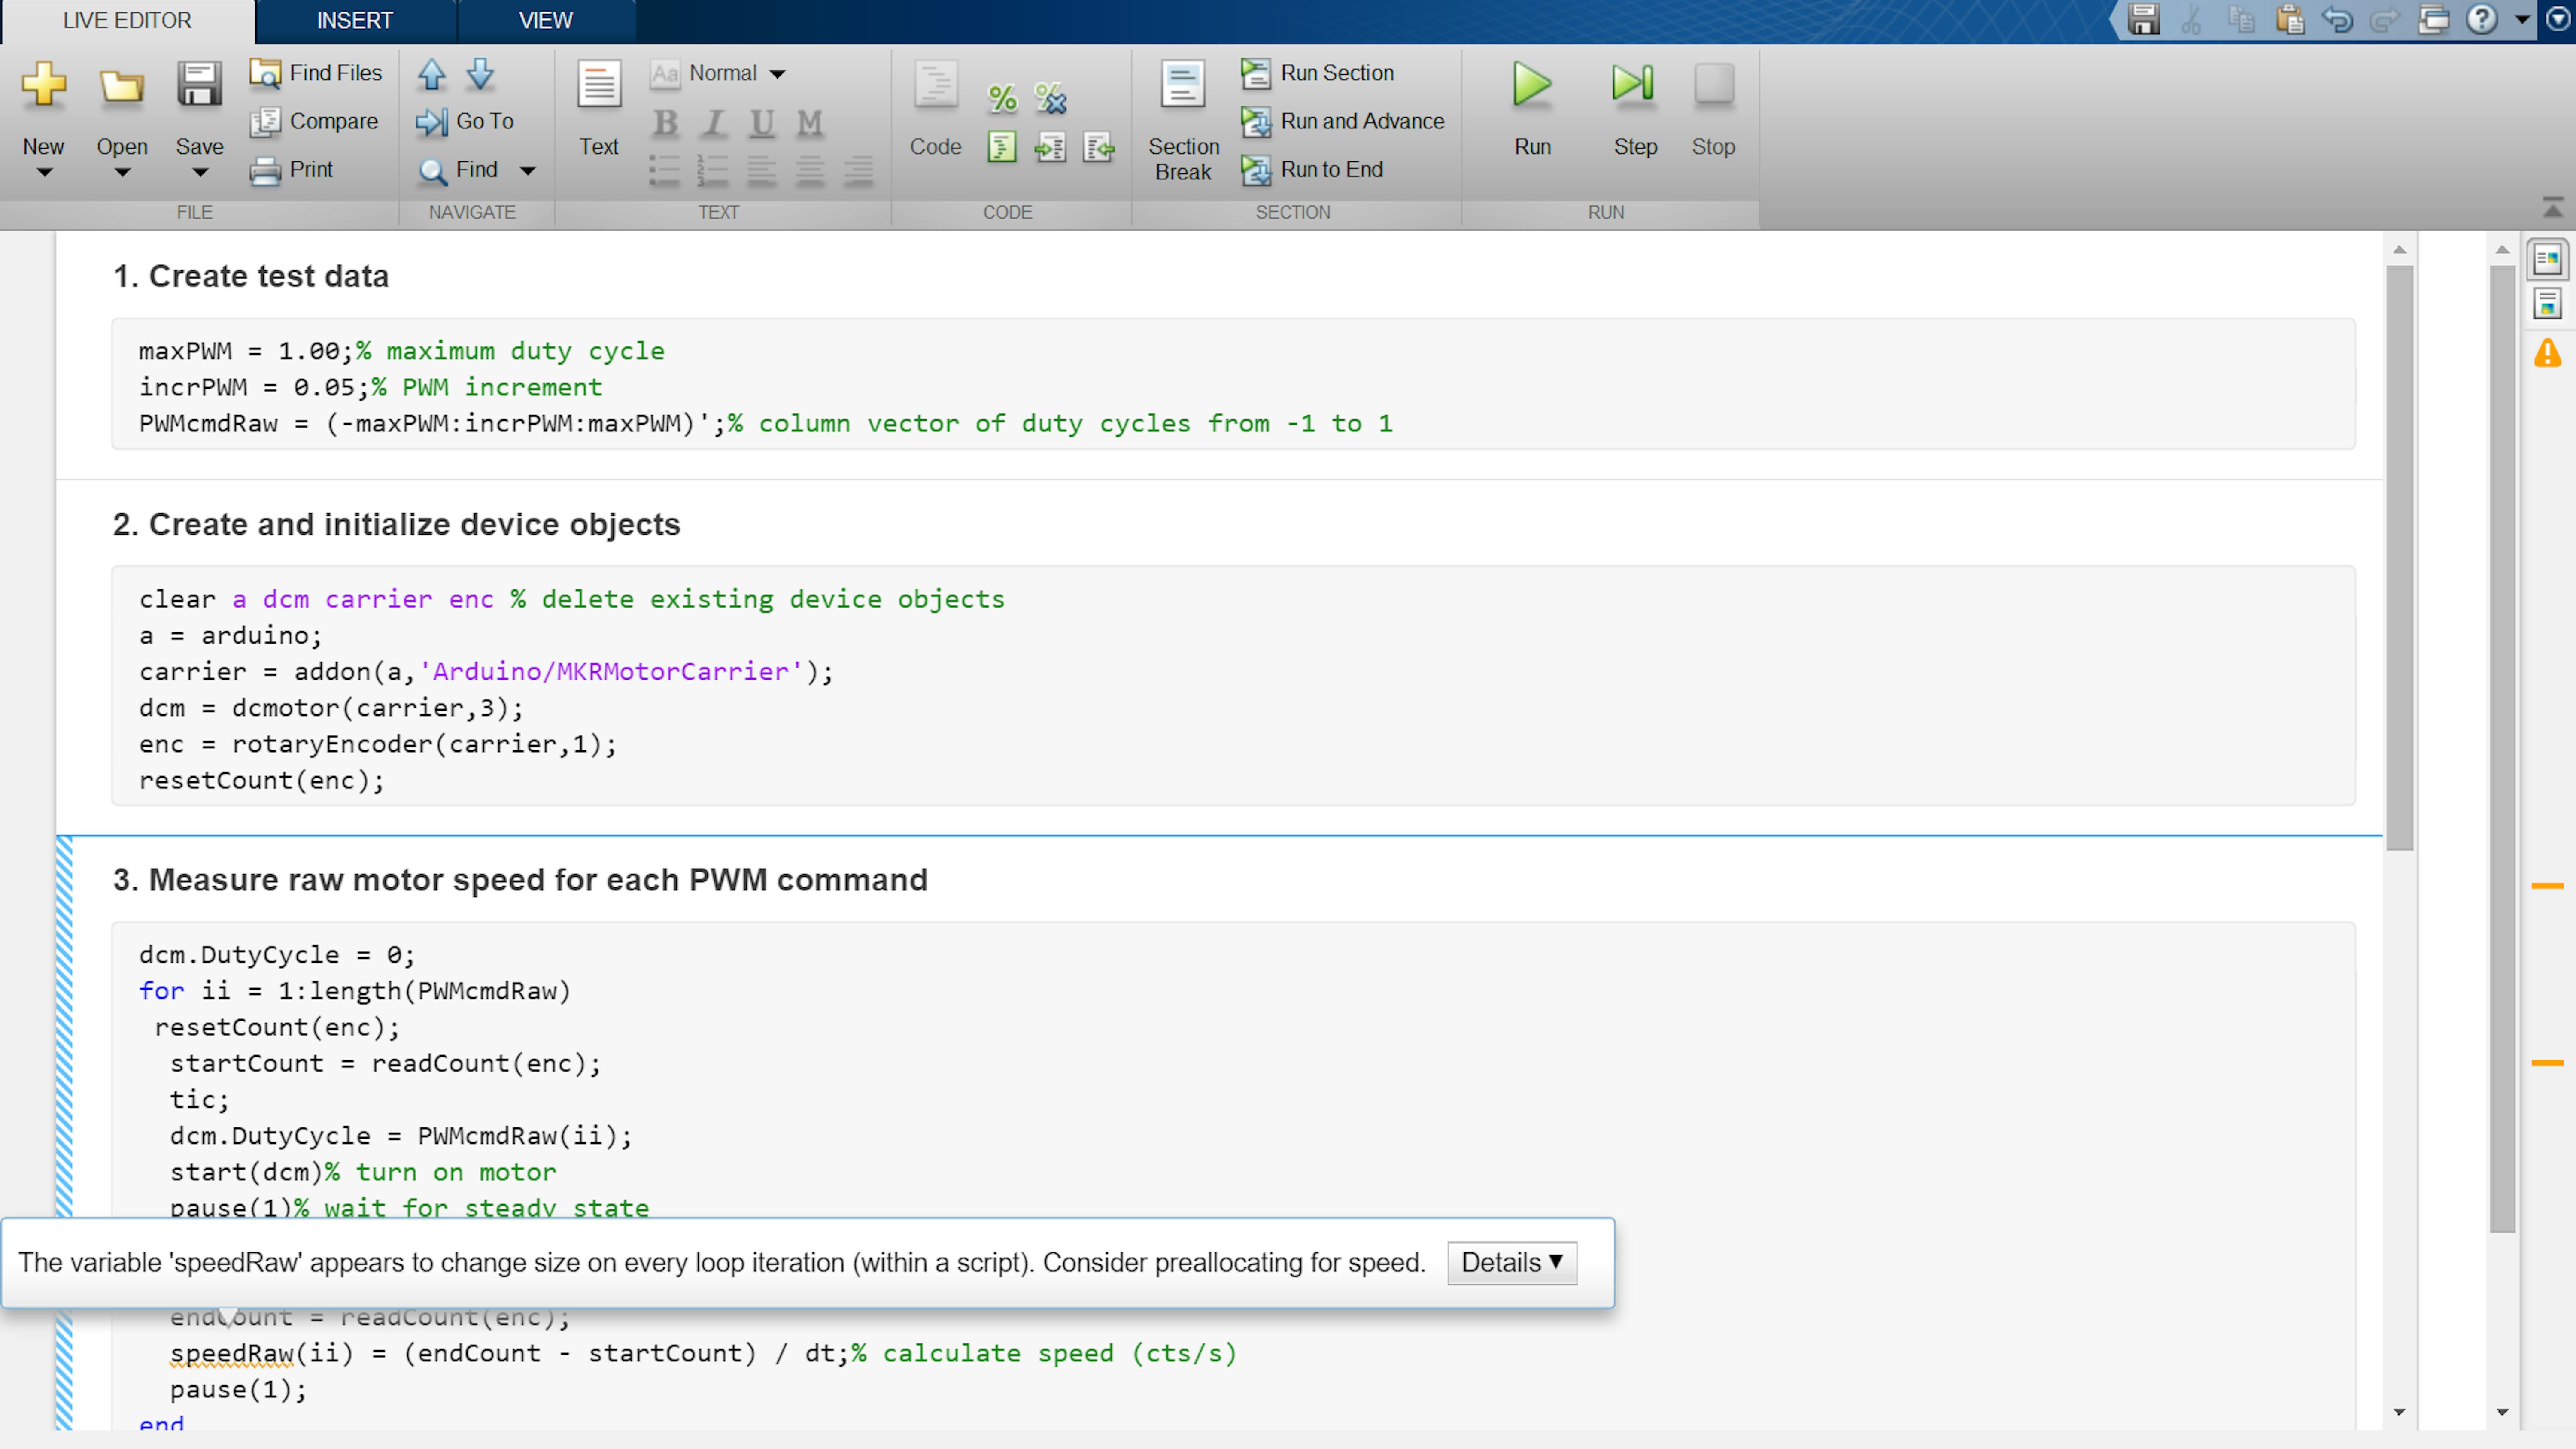Toggle Italic formatting
This screenshot has width=2576, height=1449.
pos(713,123)
